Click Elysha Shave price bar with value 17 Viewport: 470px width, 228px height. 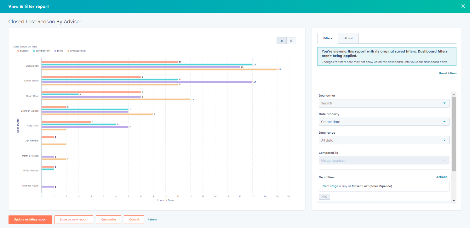click(147, 82)
